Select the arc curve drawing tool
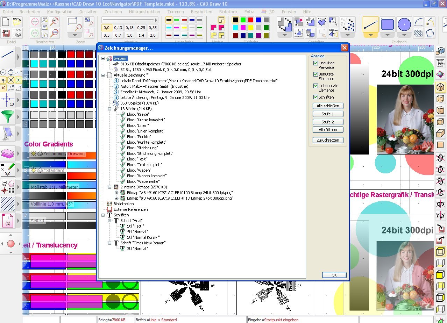Screen dimensions: 447x323 [418, 22]
